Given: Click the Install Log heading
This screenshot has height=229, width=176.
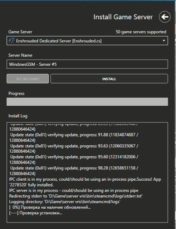Looking at the screenshot, I should [18, 116].
